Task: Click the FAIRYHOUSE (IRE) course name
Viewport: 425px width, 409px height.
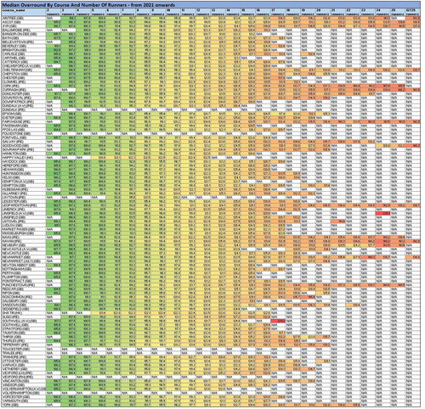Action: point(15,121)
